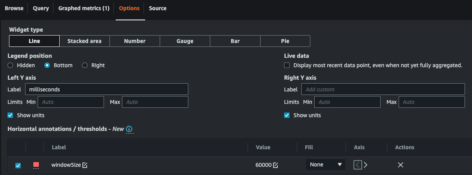
Task: Edit the windowSize label pencil icon
Action: coord(85,165)
